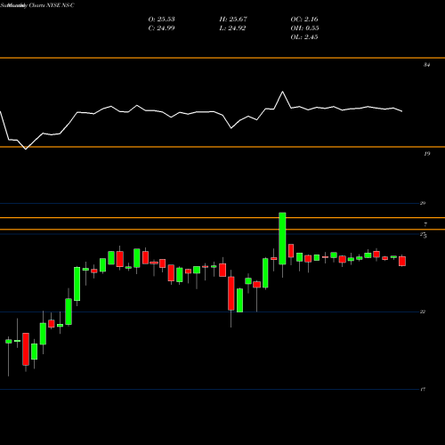The width and height of the screenshot is (445, 445).
Task: Click the indicator axis label '34'
Action: 426,65
